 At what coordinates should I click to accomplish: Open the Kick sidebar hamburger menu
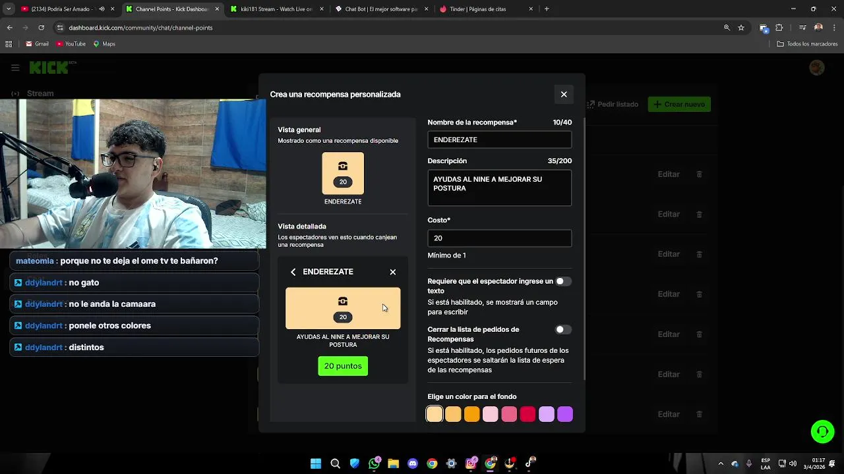coord(15,67)
